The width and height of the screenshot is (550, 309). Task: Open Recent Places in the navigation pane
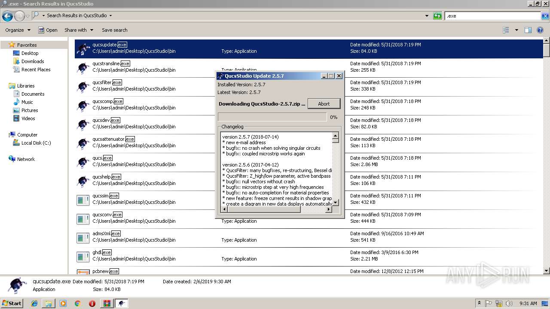tap(36, 70)
